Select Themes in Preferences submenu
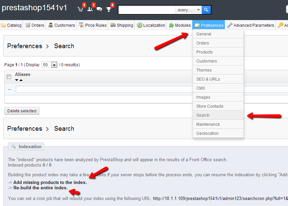The image size is (288, 206). pos(218,70)
